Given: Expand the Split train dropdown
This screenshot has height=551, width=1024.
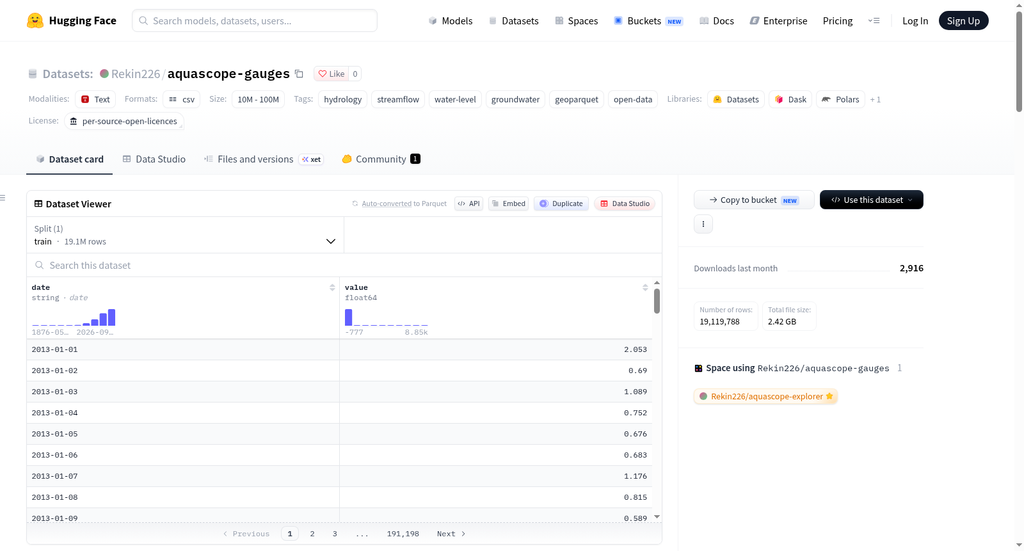Looking at the screenshot, I should (185, 235).
